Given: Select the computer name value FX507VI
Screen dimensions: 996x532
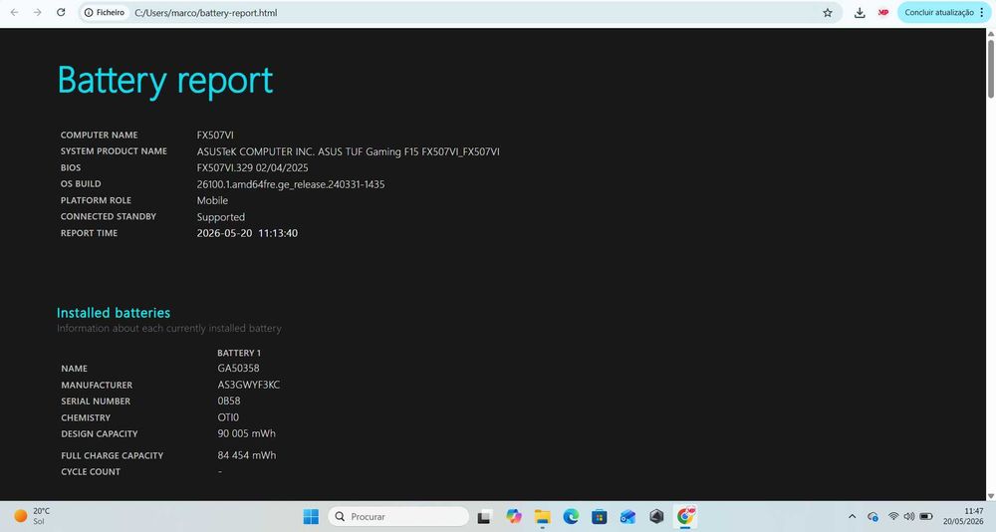Looking at the screenshot, I should point(215,134).
